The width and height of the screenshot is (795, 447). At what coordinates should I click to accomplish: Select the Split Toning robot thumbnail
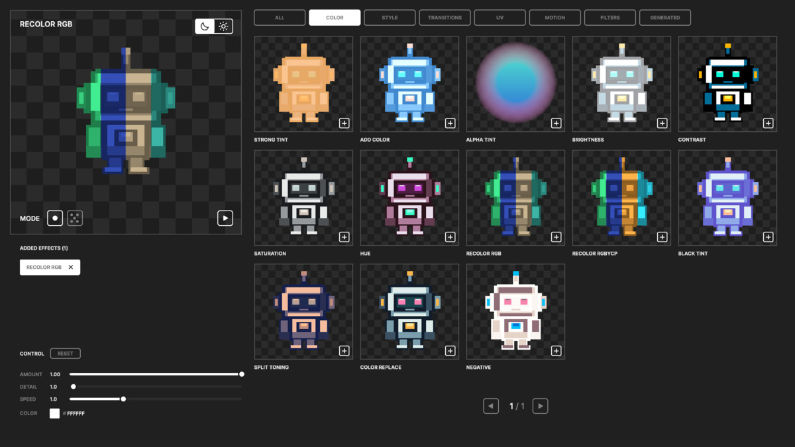303,311
